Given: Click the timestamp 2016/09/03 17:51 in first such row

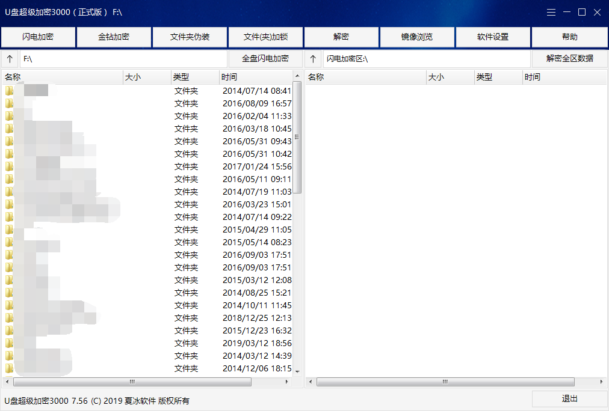Looking at the screenshot, I should point(257,255).
